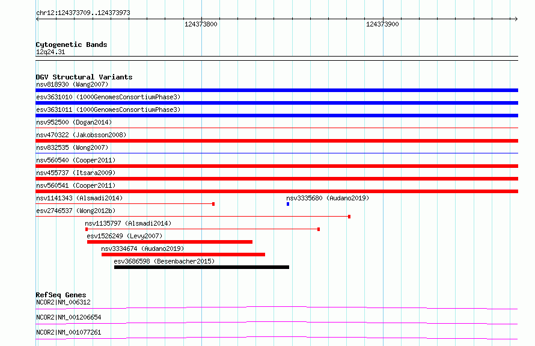Viewport: 535px width, 346px height.
Task: Click the 124373800 ruler position label
Action: tap(201, 24)
